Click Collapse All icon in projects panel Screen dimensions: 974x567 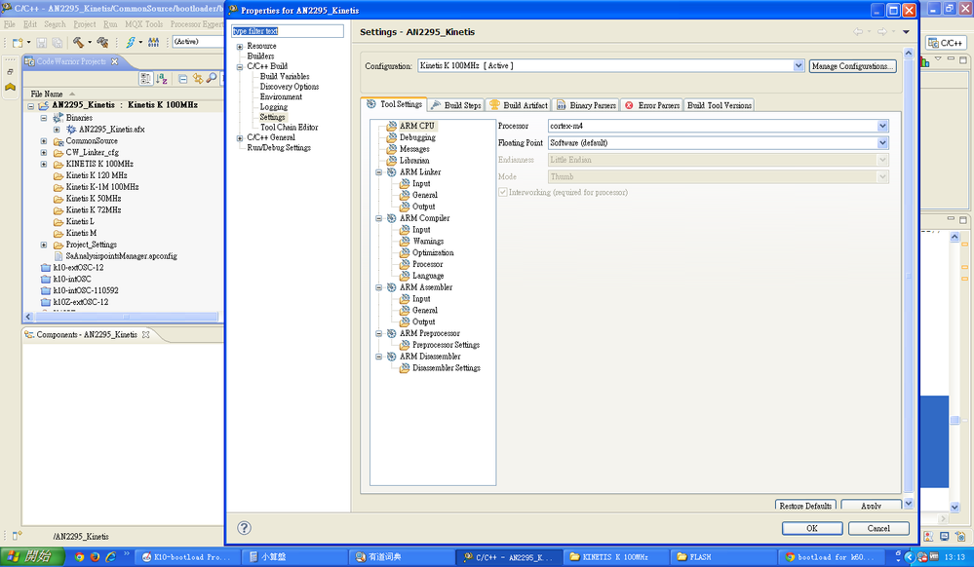pos(182,79)
